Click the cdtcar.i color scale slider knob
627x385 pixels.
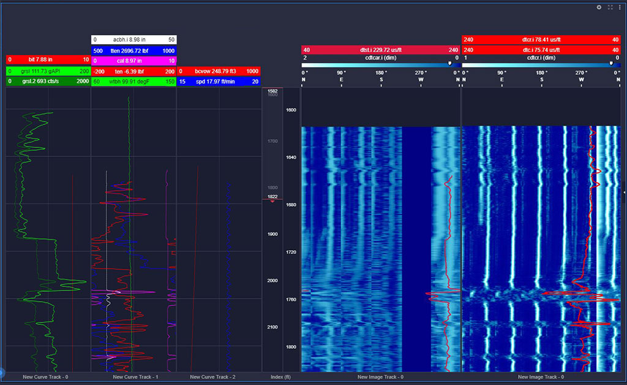[451, 62]
